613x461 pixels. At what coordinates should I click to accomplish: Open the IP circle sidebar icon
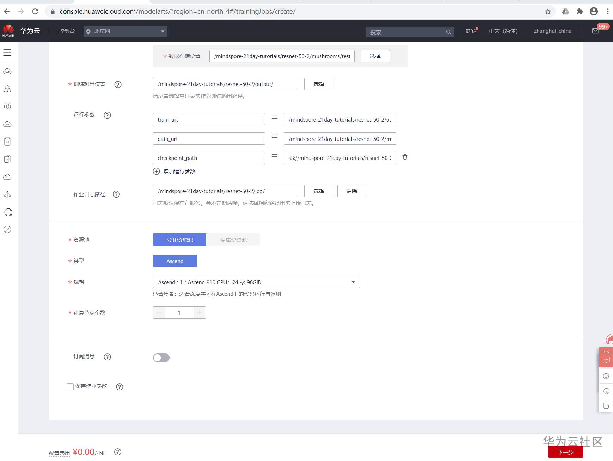(x=7, y=230)
